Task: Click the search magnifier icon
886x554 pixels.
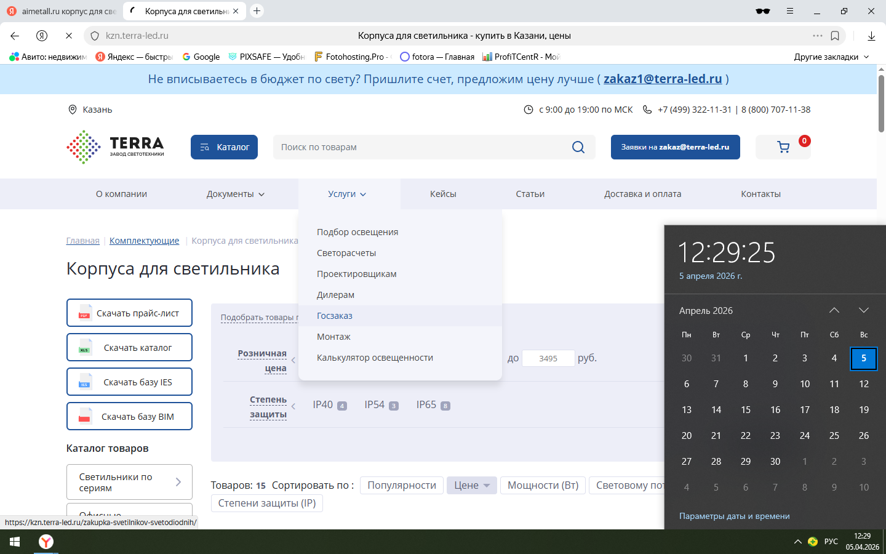Action: [578, 147]
